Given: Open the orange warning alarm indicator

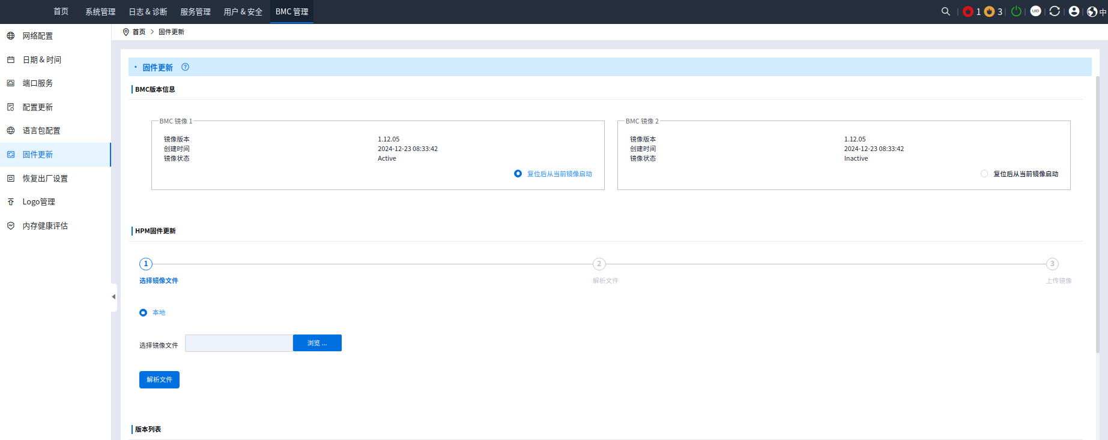Looking at the screenshot, I should (x=990, y=11).
